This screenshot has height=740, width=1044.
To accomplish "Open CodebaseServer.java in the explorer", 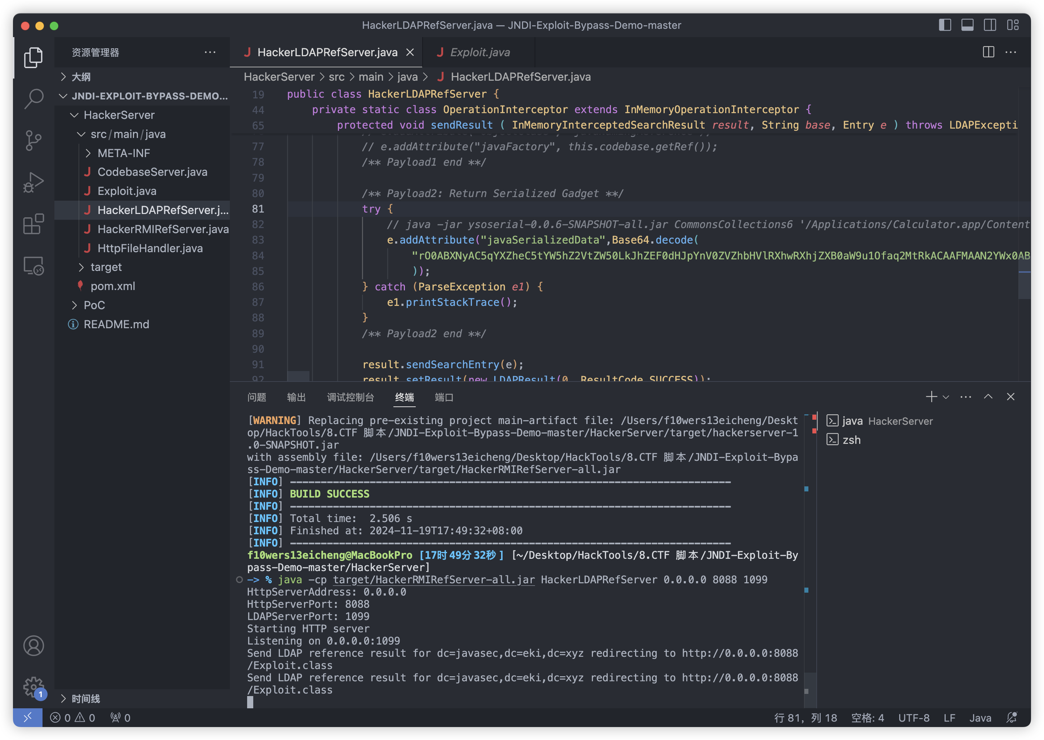I will point(142,172).
